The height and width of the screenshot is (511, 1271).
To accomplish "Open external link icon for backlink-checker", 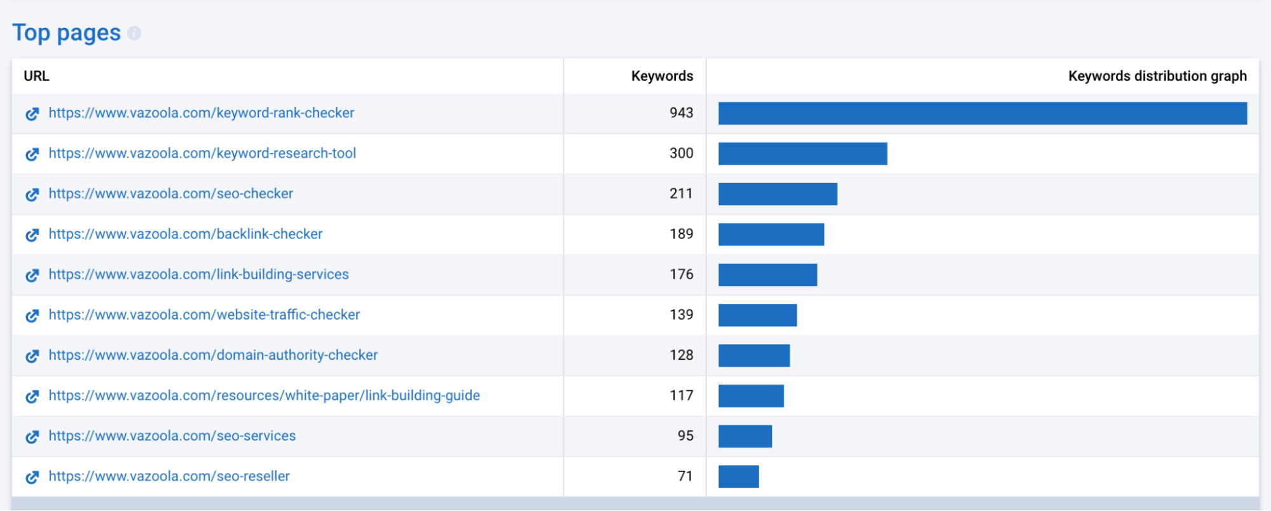I will tap(32, 235).
